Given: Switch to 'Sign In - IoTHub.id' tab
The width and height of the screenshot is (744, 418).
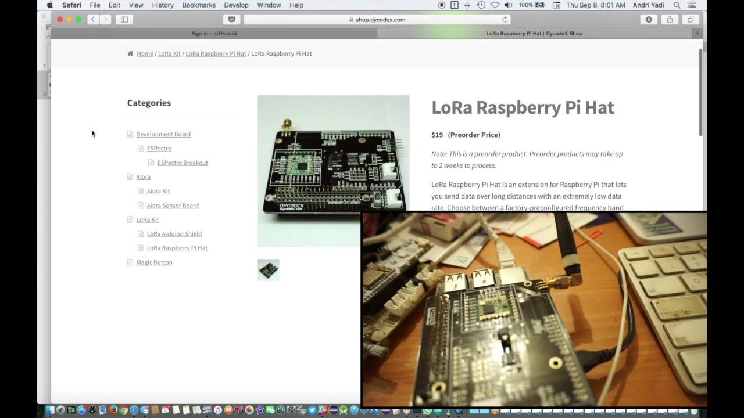Looking at the screenshot, I should 214,34.
